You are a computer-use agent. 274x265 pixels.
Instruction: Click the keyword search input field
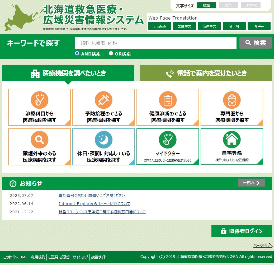(x=155, y=43)
